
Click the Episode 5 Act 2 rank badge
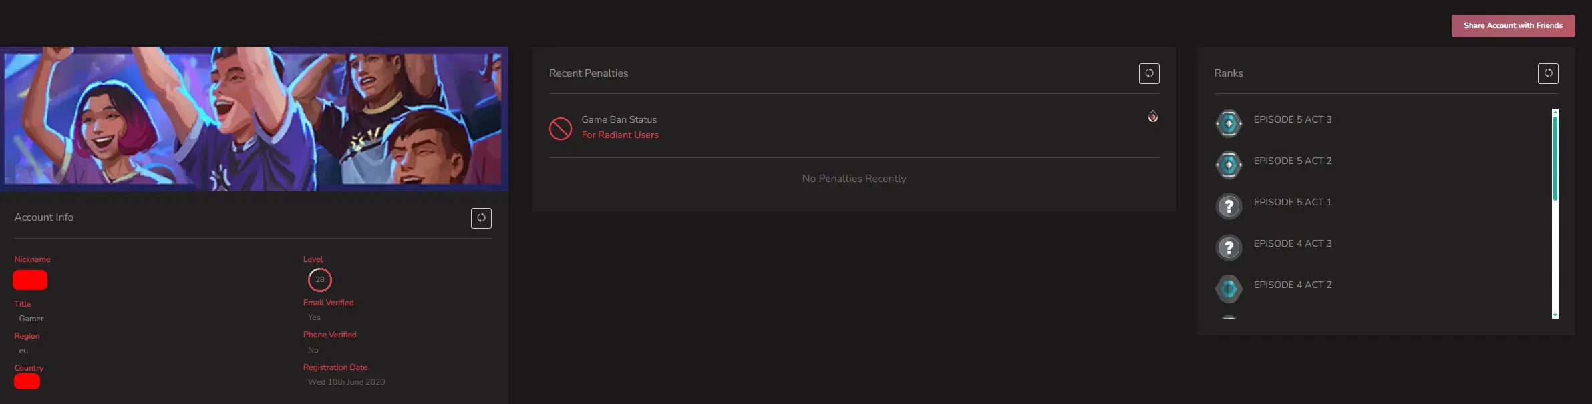1229,165
